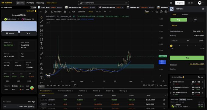207x110 pixels.
Task: Switch to the History tab
Action: pyautogui.click(x=123, y=91)
